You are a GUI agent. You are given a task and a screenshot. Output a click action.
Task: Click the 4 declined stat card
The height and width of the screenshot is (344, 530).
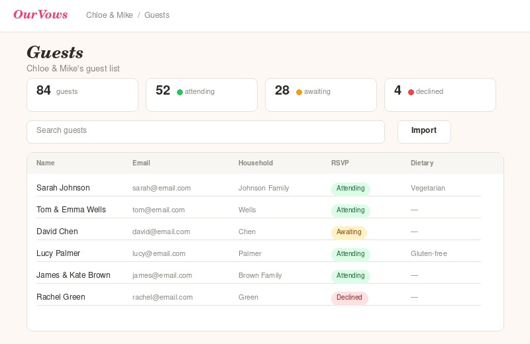(440, 95)
